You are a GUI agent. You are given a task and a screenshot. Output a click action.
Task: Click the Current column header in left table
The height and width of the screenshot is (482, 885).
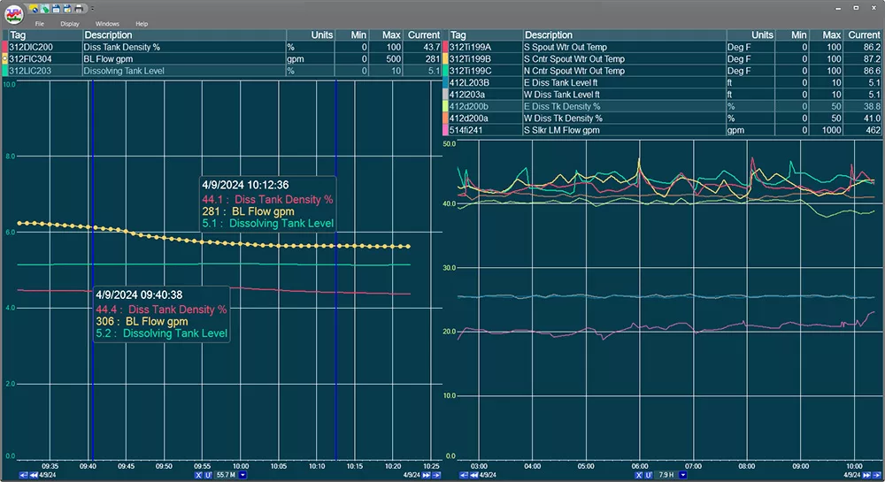point(423,35)
